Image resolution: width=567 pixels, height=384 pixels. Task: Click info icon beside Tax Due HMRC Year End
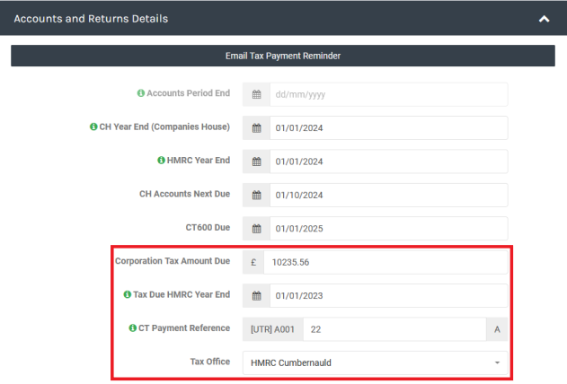[x=128, y=294]
